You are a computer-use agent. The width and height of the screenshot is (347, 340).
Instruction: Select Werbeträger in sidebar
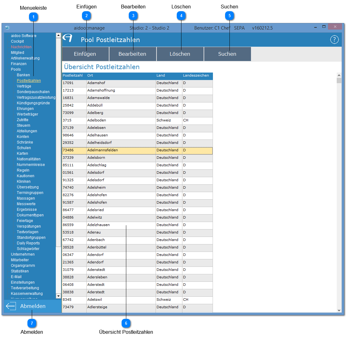(27, 114)
